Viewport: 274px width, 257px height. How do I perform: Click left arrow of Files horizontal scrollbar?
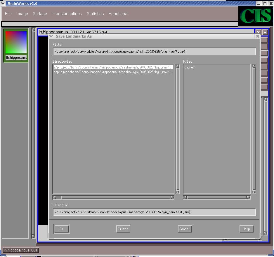tap(185, 197)
